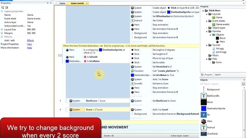Select the black Block object thumbnail

point(204,102)
